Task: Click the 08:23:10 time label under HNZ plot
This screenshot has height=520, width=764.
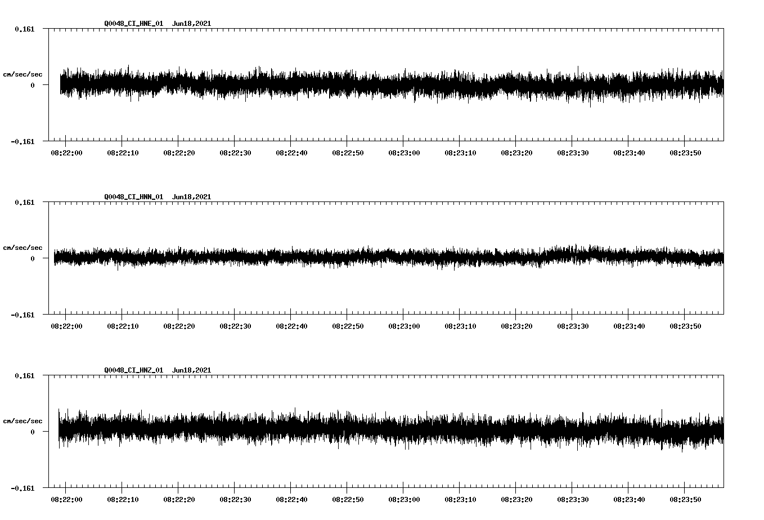Action: 460,499
